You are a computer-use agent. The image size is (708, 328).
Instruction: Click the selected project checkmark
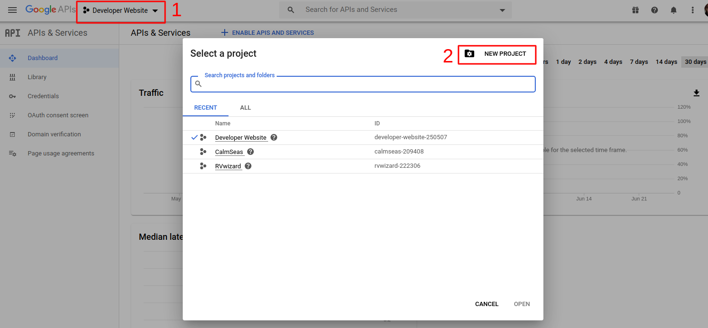coord(194,137)
